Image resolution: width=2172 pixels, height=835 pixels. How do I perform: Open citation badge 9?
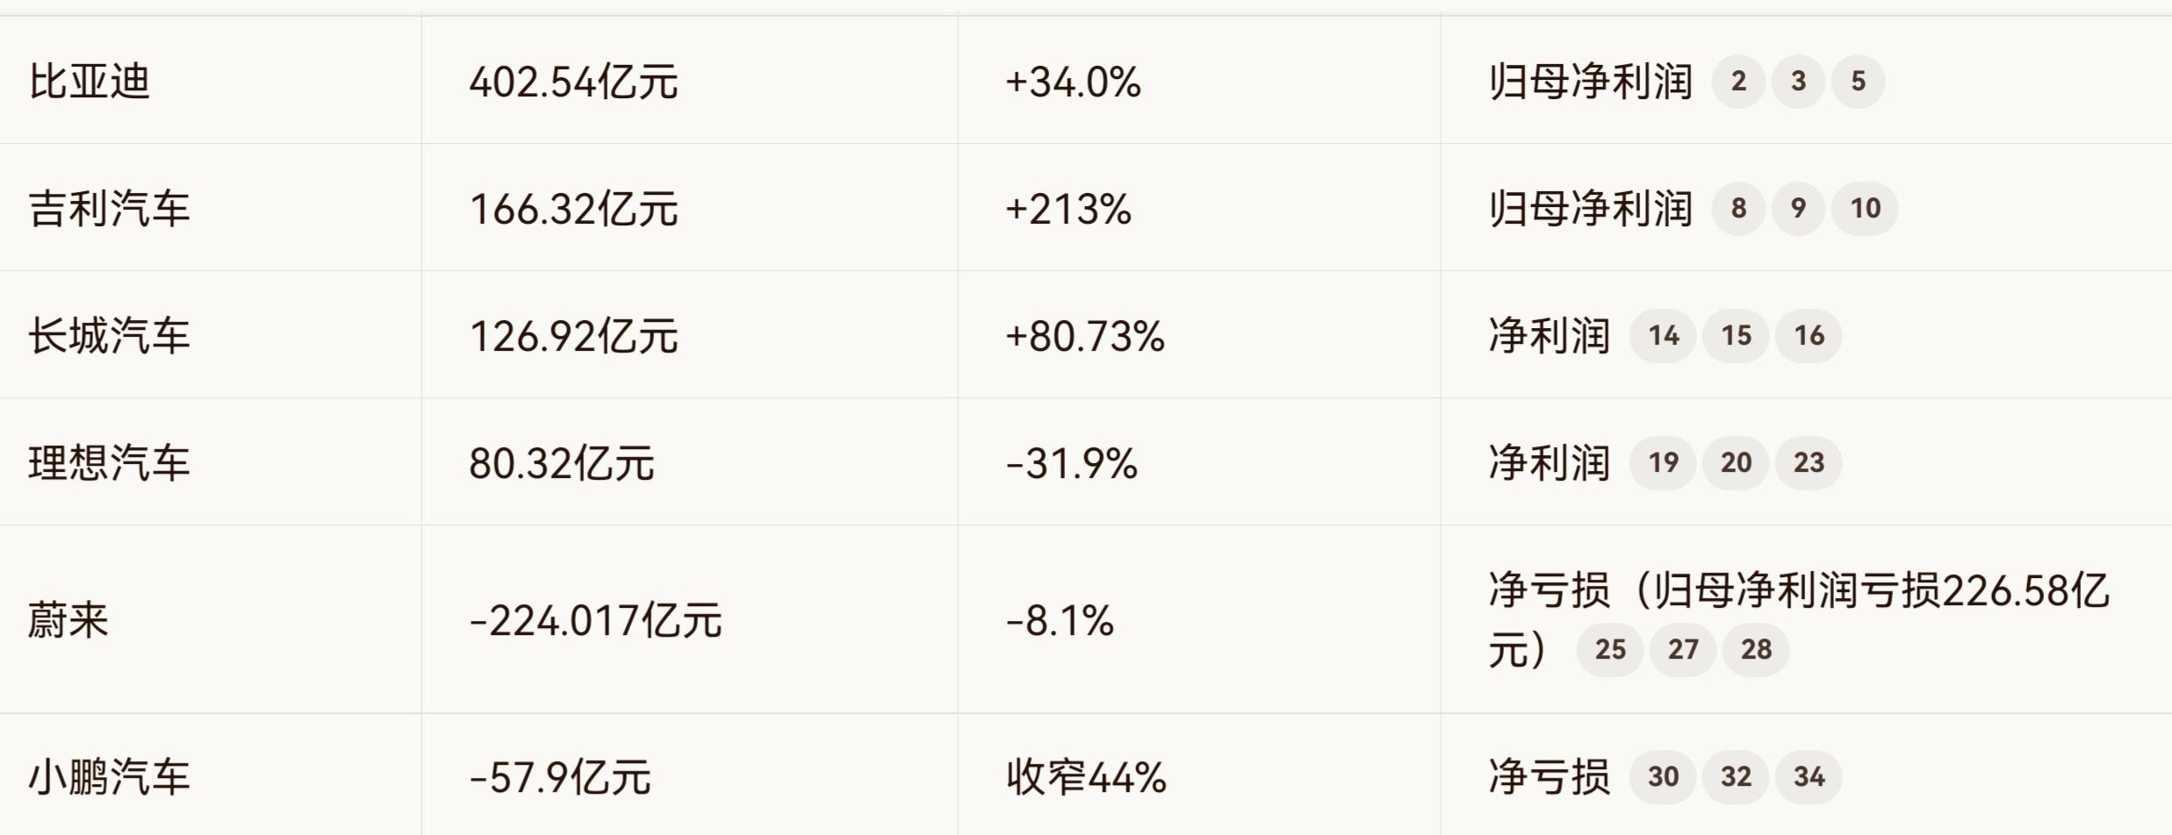pos(1798,209)
